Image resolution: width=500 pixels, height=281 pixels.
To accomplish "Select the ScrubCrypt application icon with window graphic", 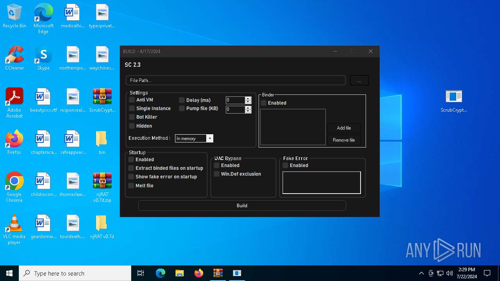I will pos(454,101).
